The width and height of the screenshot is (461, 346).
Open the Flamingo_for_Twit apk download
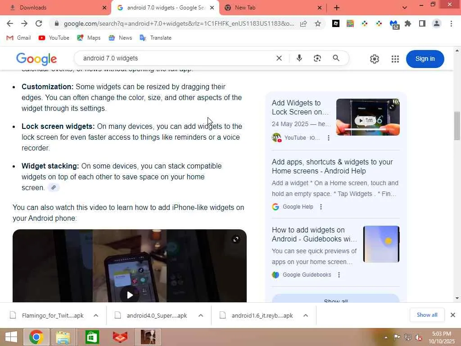(47, 315)
